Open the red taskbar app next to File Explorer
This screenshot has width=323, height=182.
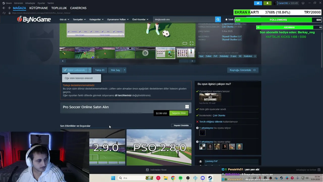click(x=158, y=178)
